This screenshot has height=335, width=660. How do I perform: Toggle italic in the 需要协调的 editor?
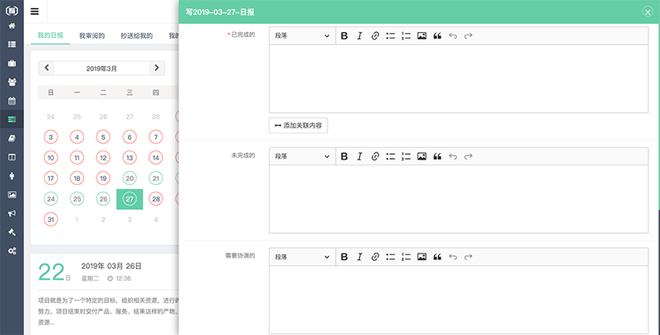[x=360, y=257]
